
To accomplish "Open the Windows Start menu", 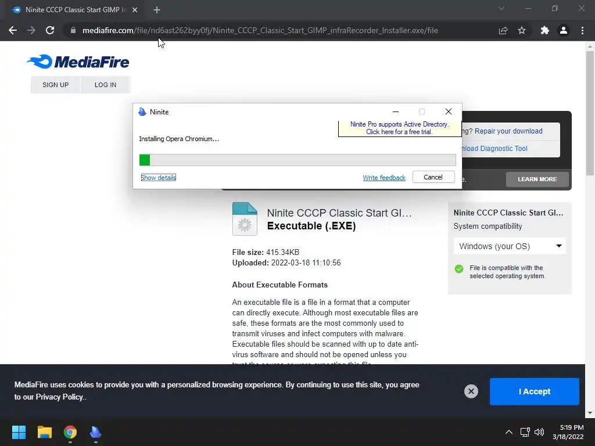I will pos(19,432).
